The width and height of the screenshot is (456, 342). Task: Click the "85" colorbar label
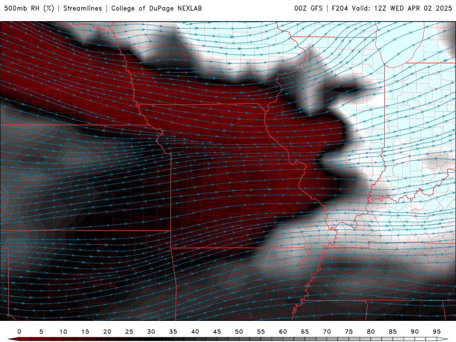click(x=393, y=332)
